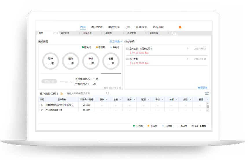Click the orange notification bell icon
250x160 pixels.
[180, 27]
